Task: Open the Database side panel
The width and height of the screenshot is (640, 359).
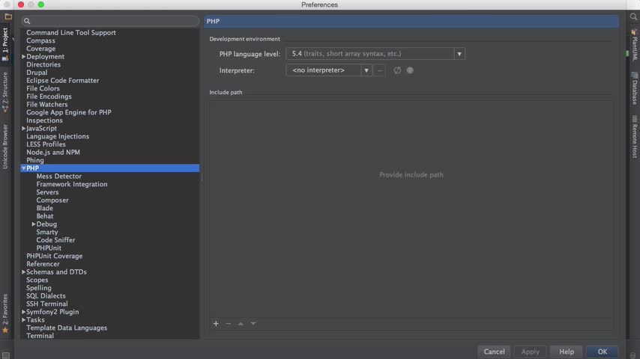Action: pos(635,88)
